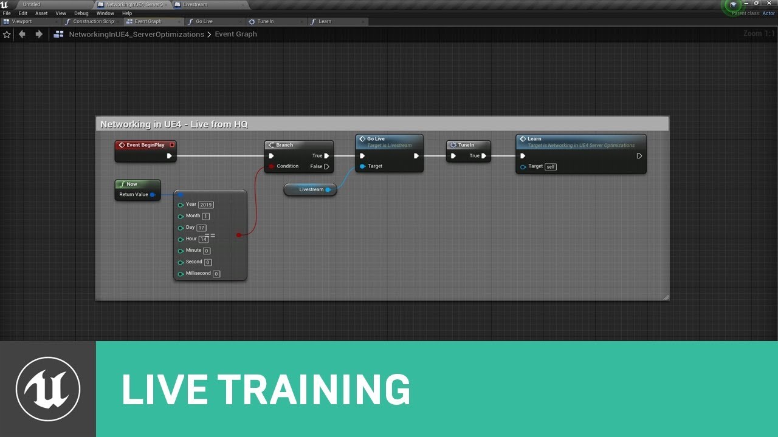Click the True output pin on TuneIn
Screen dimensions: 778x437
pos(484,156)
